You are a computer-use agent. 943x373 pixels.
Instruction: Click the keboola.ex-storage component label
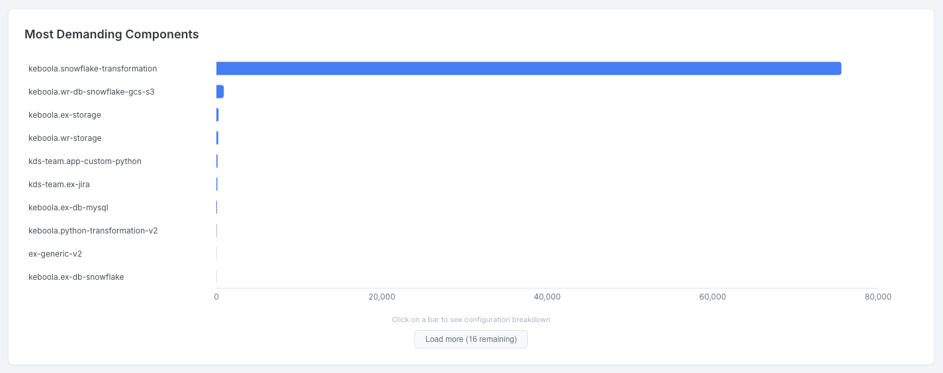coord(65,115)
